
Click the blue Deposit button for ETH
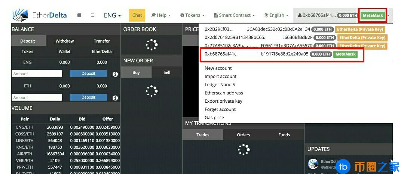click(x=88, y=97)
